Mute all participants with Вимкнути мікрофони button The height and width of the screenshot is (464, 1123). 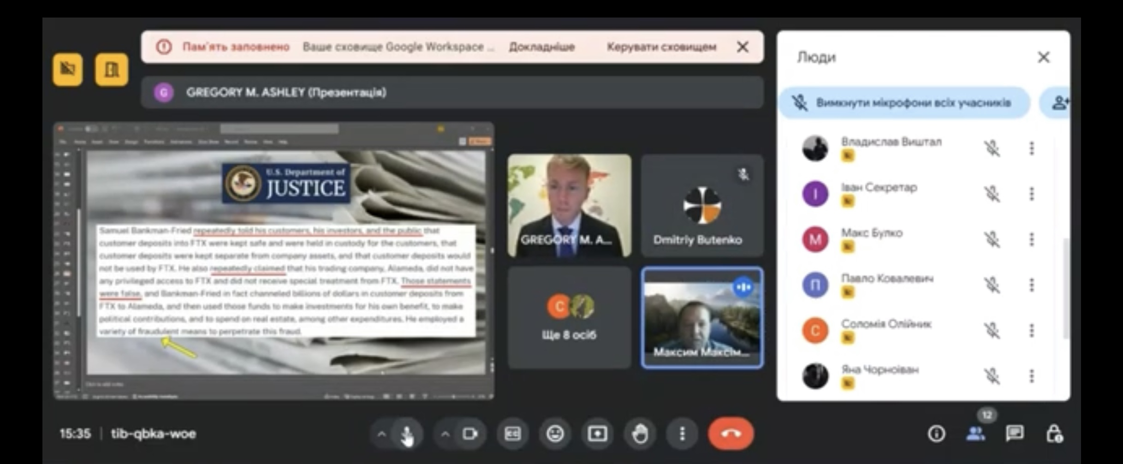click(x=904, y=102)
